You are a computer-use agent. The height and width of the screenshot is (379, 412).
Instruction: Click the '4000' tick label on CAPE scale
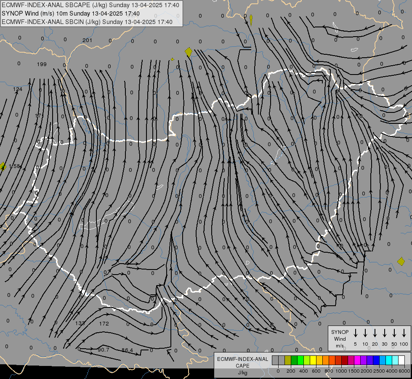coord(392,371)
